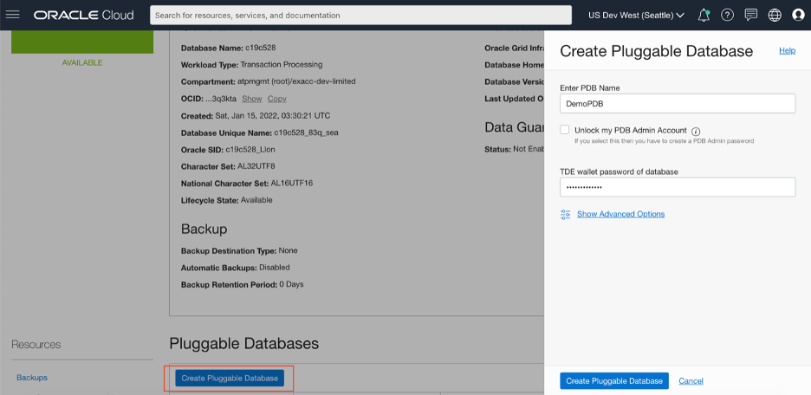Select the Created date text
The height and width of the screenshot is (395, 811).
coord(273,115)
